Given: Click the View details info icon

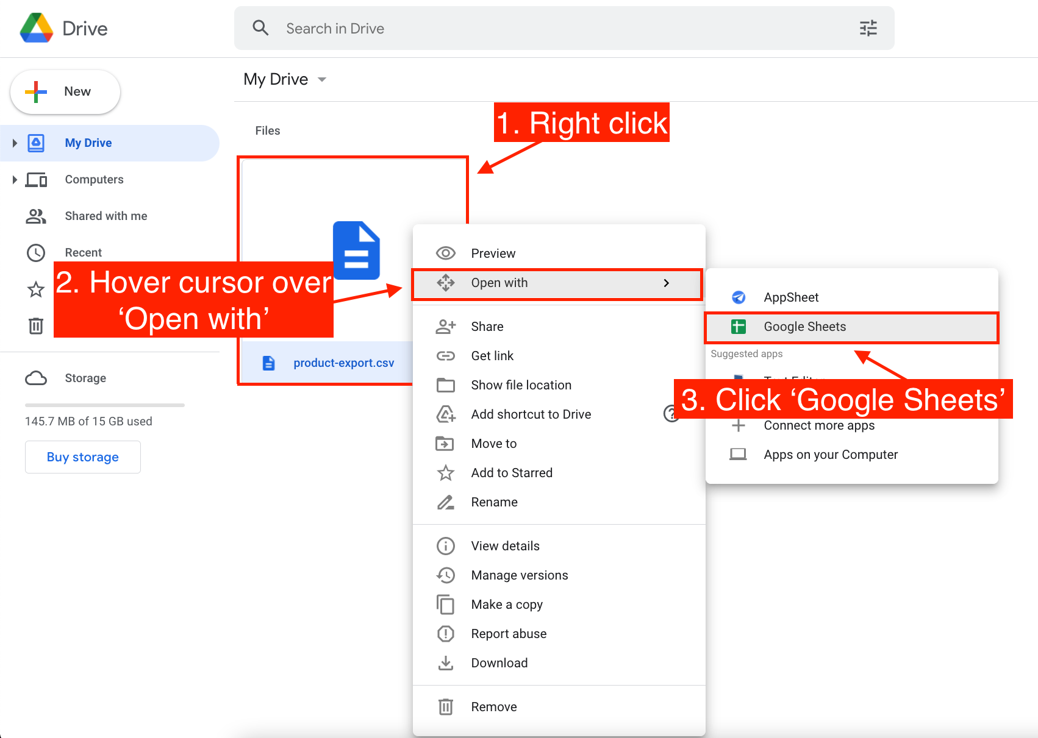Looking at the screenshot, I should point(446,546).
